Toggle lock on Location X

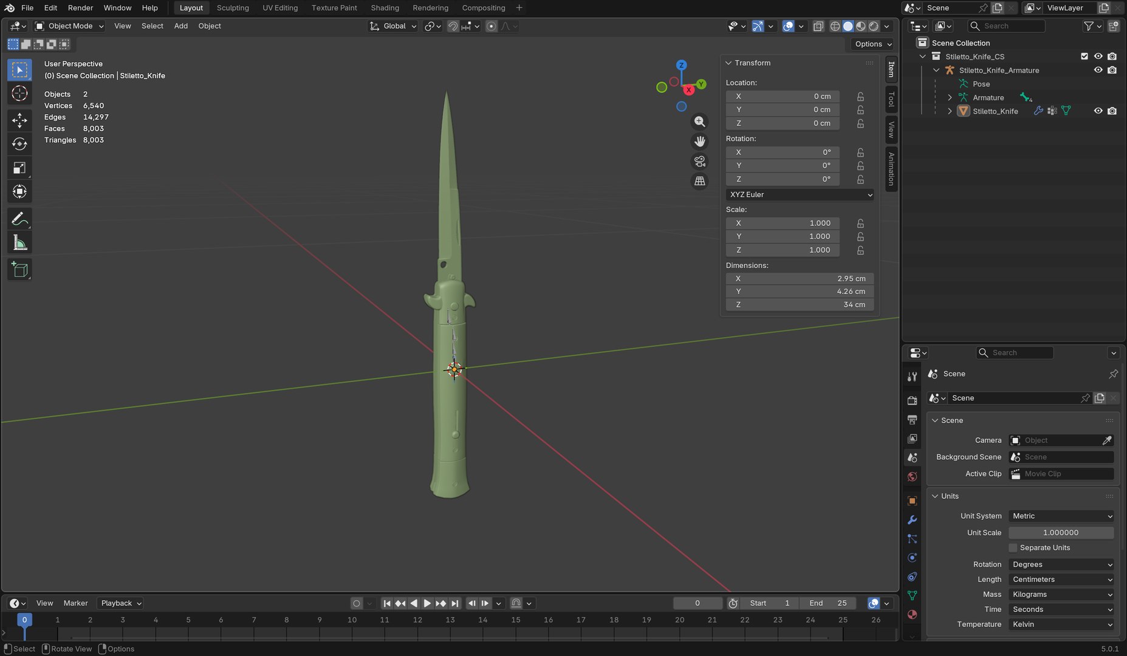(x=860, y=97)
